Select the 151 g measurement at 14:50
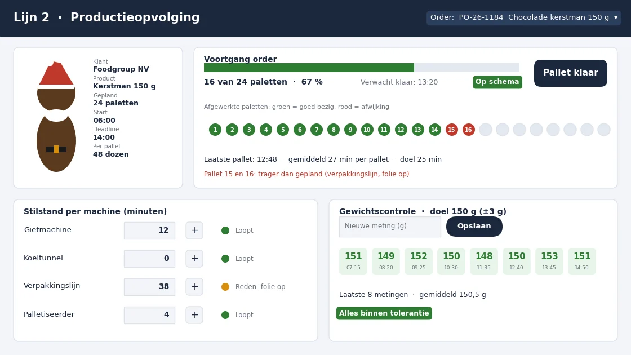 (x=582, y=261)
